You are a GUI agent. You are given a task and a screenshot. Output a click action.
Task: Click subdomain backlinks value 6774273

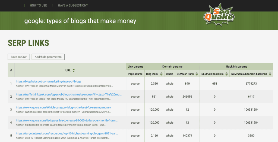pos(251,84)
